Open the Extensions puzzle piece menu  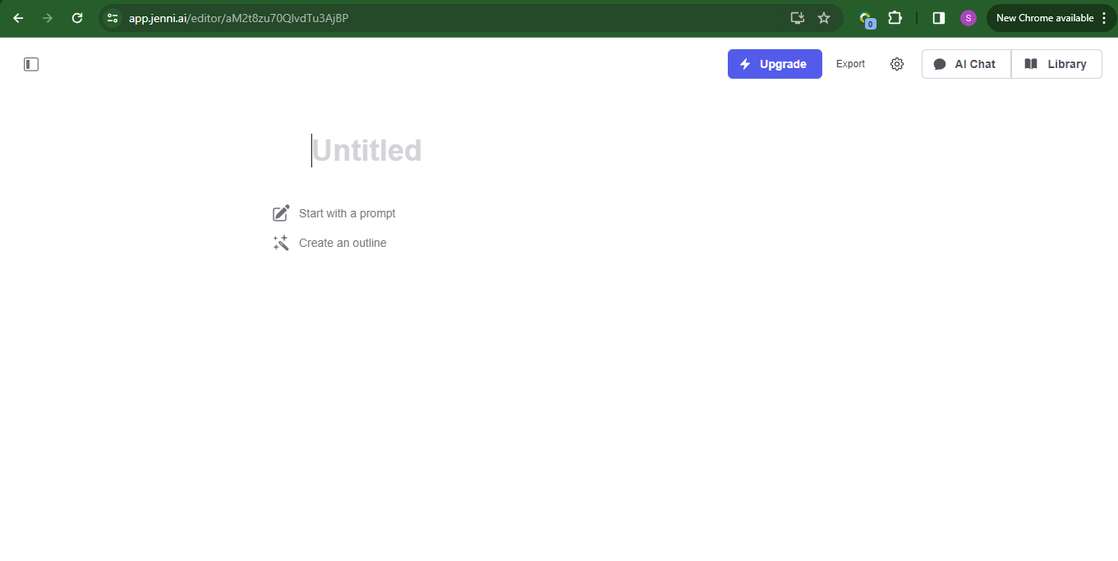coord(895,18)
